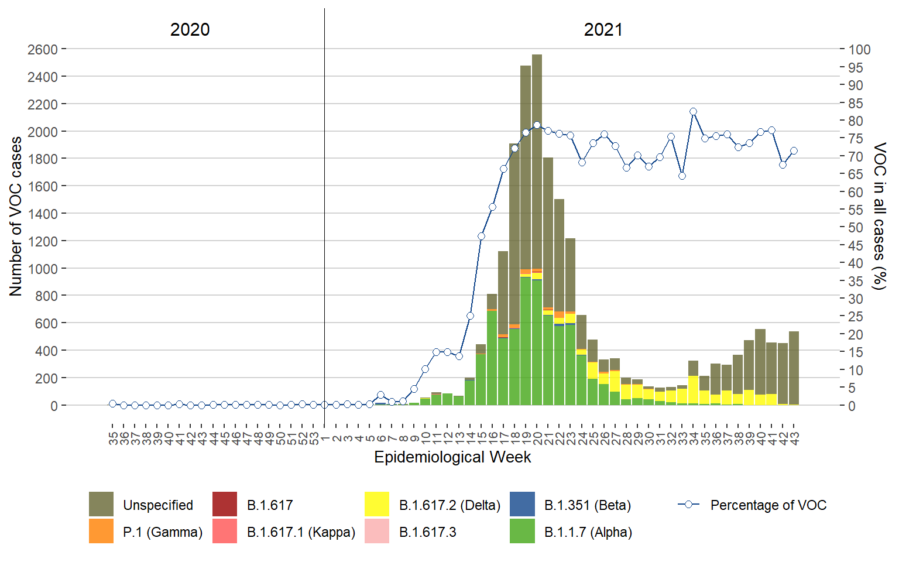899x562 pixels.
Task: Click the B.1.1.7 (Alpha) green swatch
Action: 522,532
